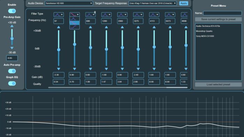Click the up arrow above the 8696 Hz slider
Image resolution: width=244 pixels, height=137 pixels.
coord(186,27)
